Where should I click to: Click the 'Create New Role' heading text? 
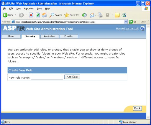click(20, 70)
